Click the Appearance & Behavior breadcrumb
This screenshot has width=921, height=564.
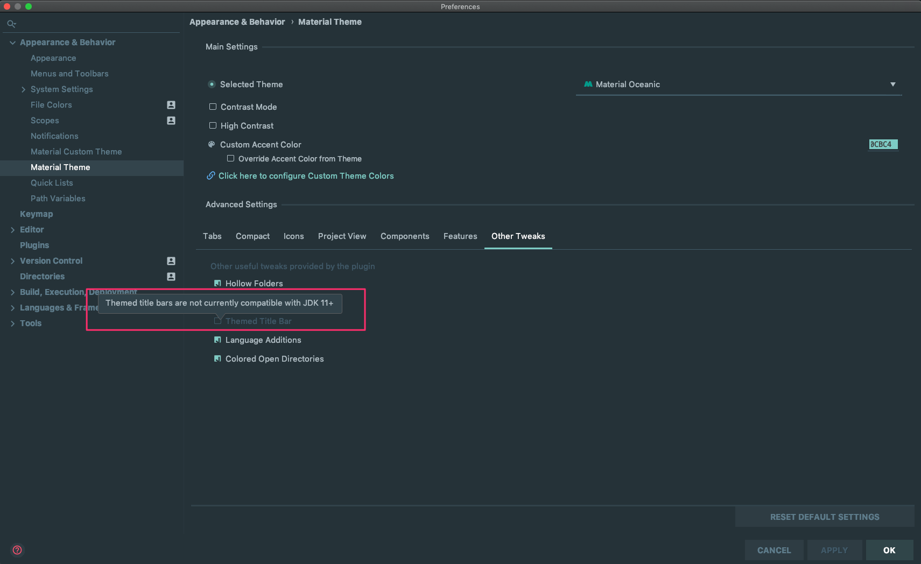coord(237,22)
